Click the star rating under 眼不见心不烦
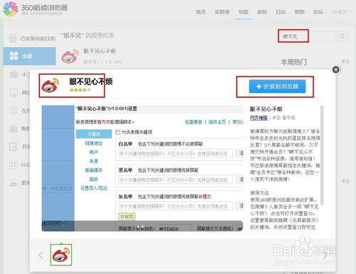 point(80,90)
